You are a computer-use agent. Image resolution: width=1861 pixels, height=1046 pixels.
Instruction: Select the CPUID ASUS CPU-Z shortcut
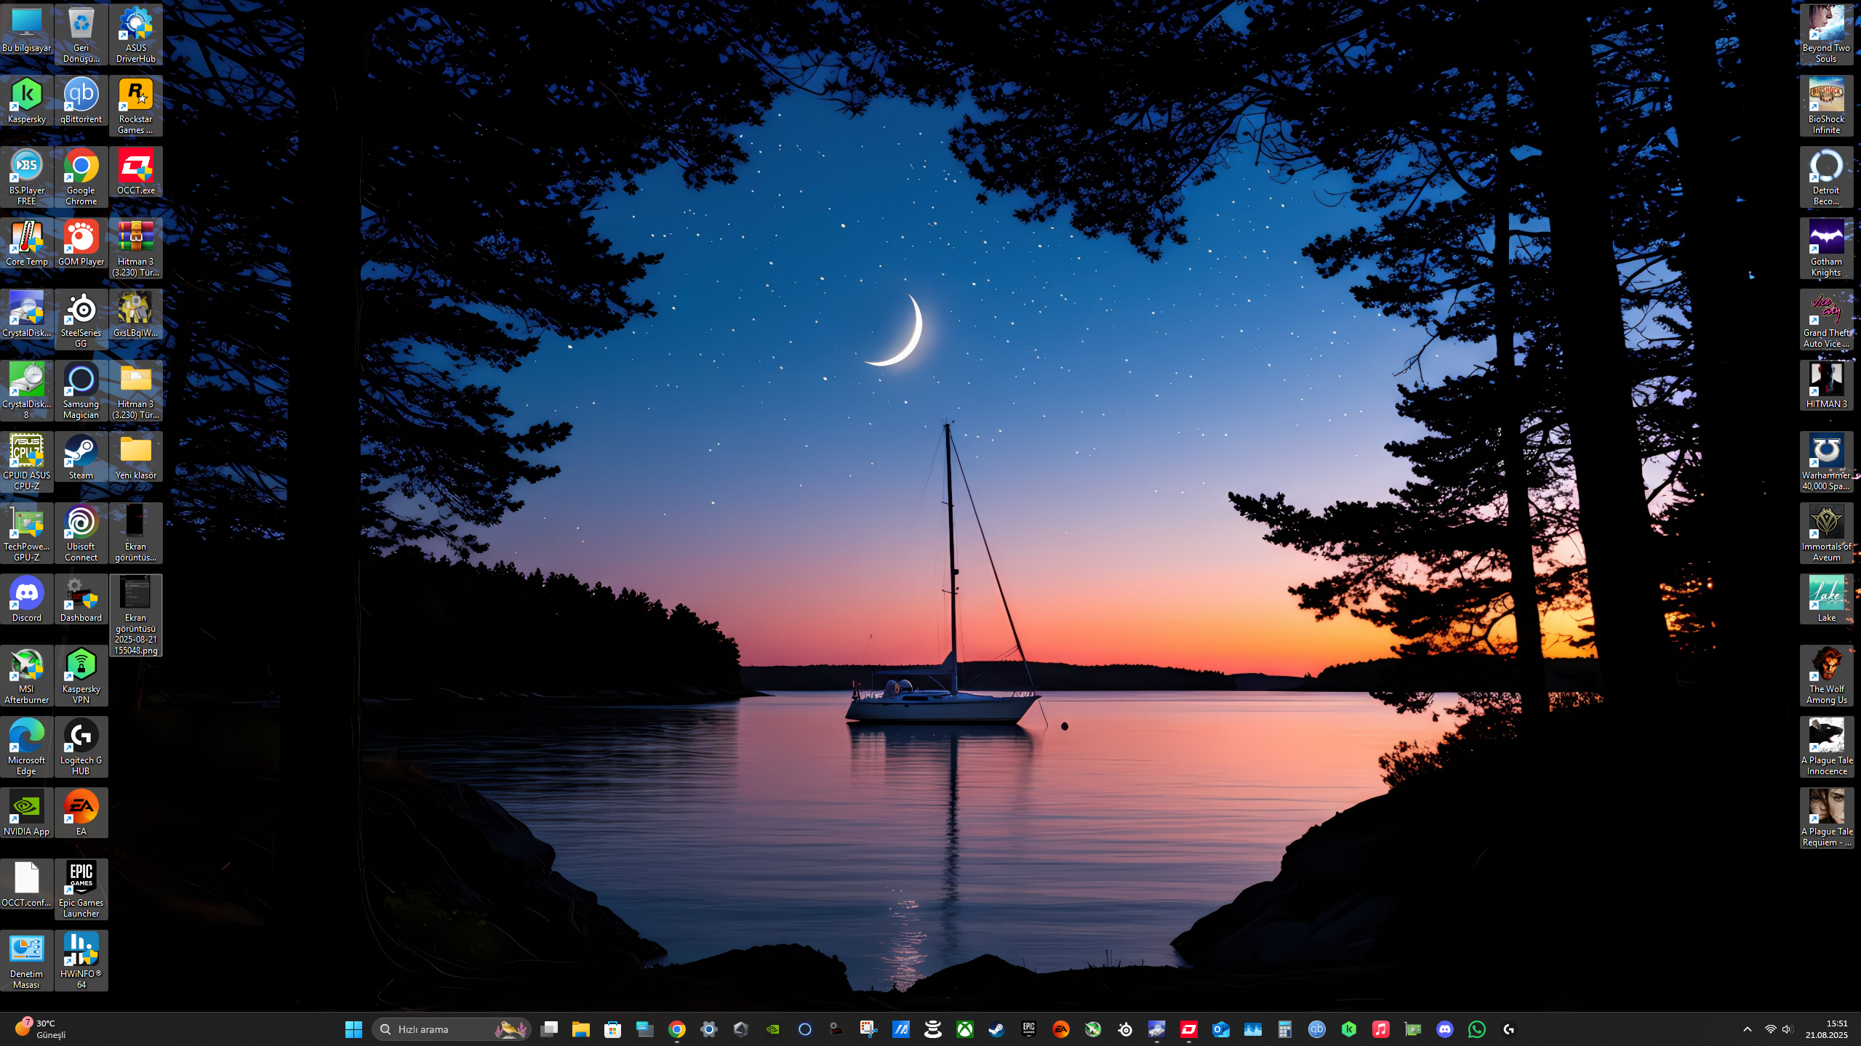click(27, 462)
